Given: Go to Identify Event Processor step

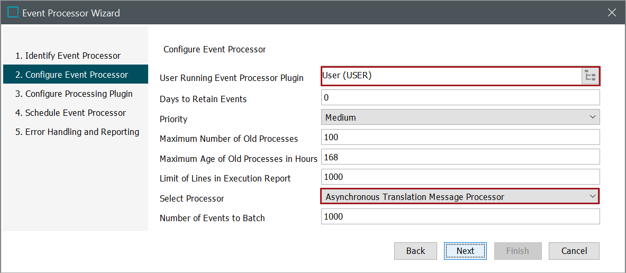Looking at the screenshot, I should [x=68, y=56].
